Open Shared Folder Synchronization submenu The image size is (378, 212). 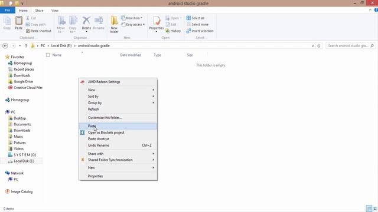click(x=118, y=160)
